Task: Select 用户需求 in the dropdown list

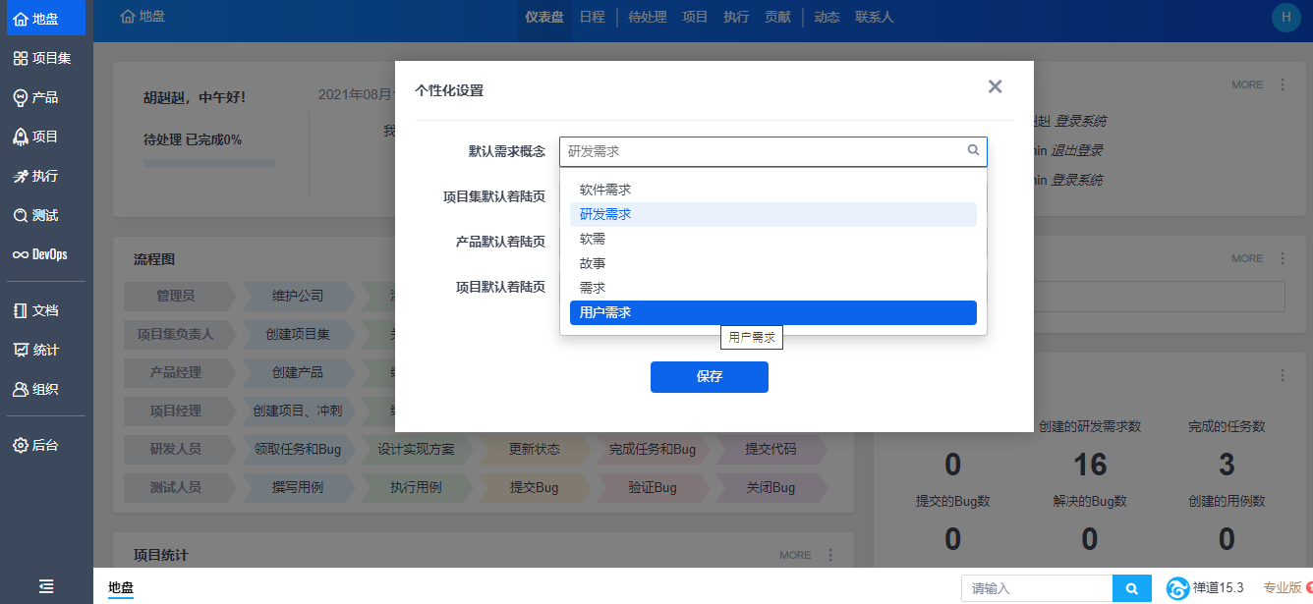Action: tap(772, 312)
